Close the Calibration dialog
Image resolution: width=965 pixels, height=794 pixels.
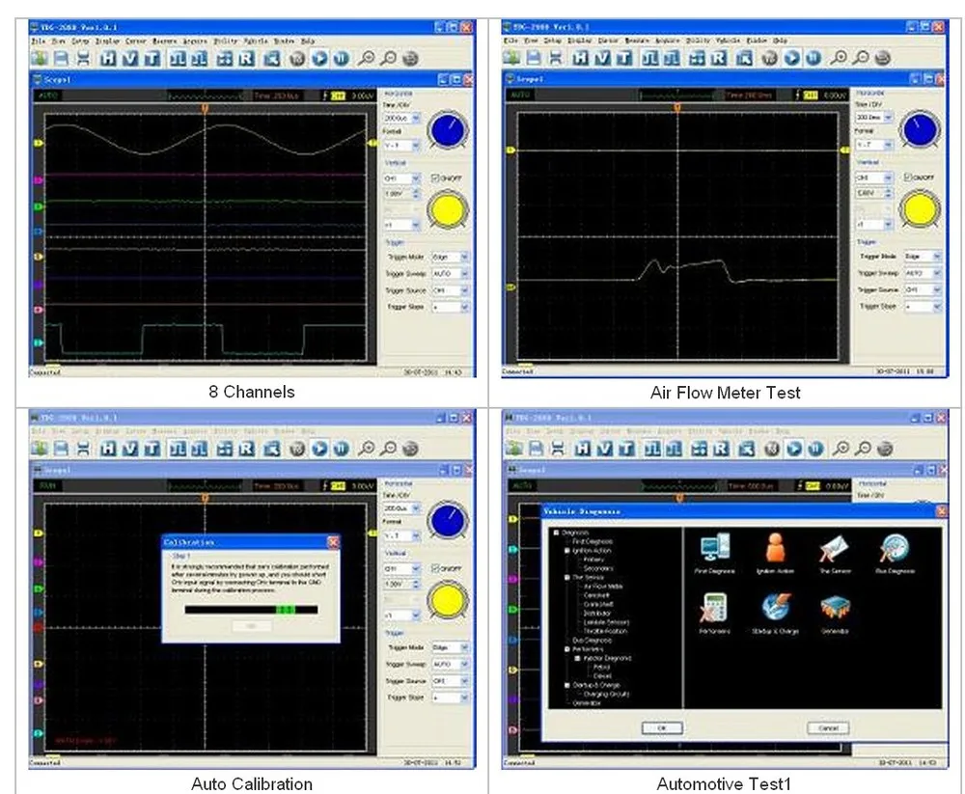pyautogui.click(x=333, y=542)
